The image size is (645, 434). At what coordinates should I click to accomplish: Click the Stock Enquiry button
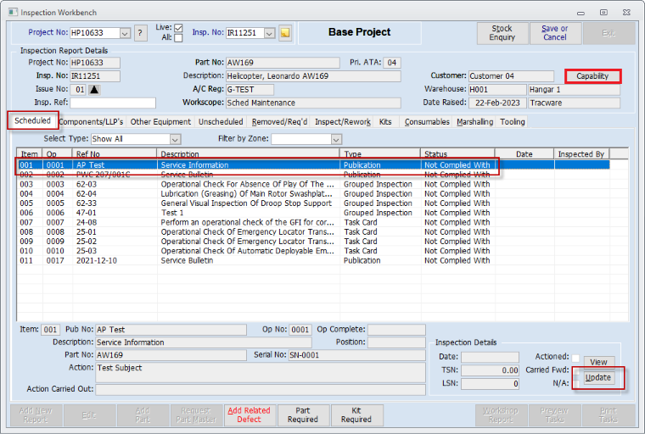[502, 33]
